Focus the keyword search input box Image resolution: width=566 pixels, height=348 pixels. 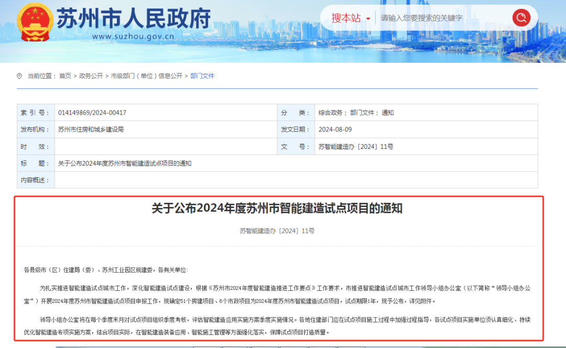443,18
